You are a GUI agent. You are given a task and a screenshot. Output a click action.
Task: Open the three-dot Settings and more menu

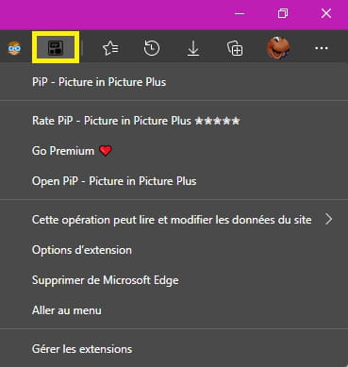(322, 48)
